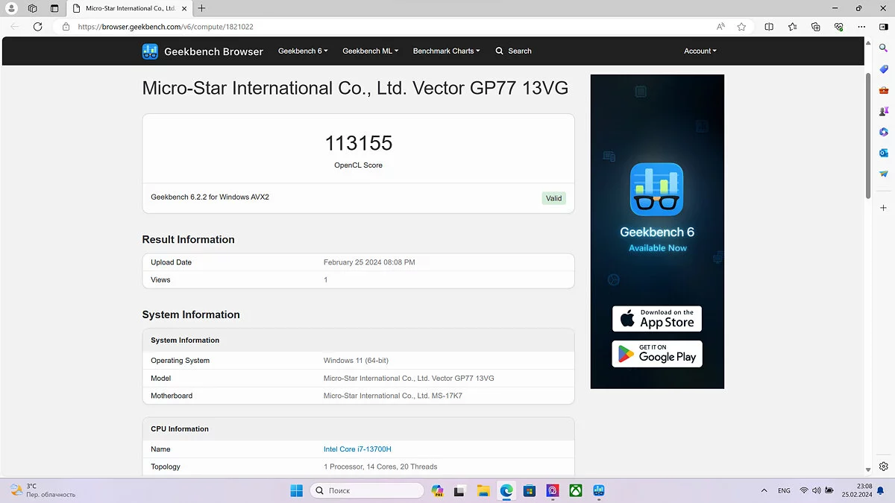Click the Valid status badge
This screenshot has height=503, width=895.
coord(553,198)
